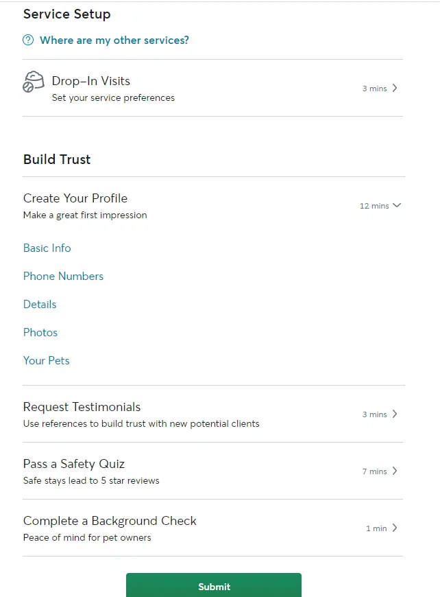Collapse the Create Your Profile section chevron
Viewport: 440px width, 597px height.
(397, 205)
